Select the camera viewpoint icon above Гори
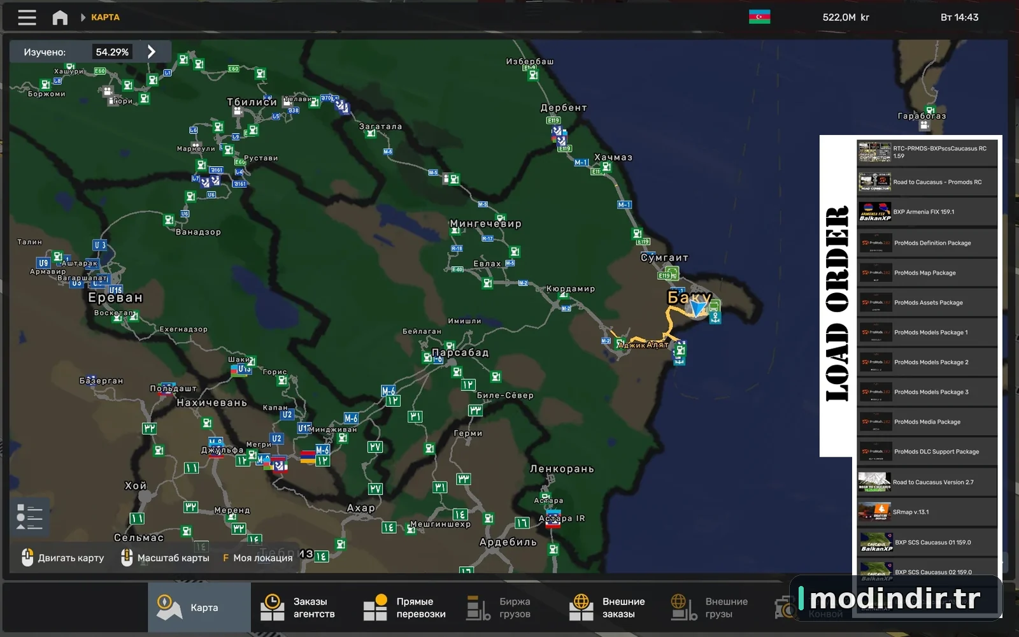 point(108,92)
